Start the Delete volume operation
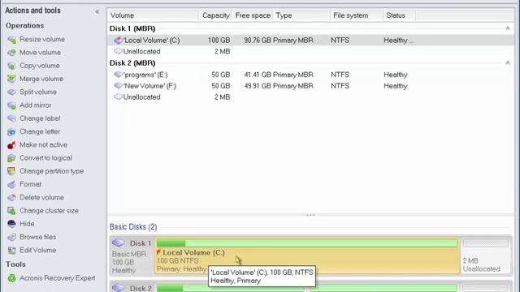 click(41, 198)
